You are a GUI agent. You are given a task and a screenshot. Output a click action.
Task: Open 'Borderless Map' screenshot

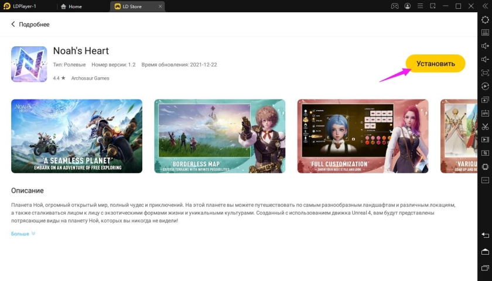click(220, 136)
